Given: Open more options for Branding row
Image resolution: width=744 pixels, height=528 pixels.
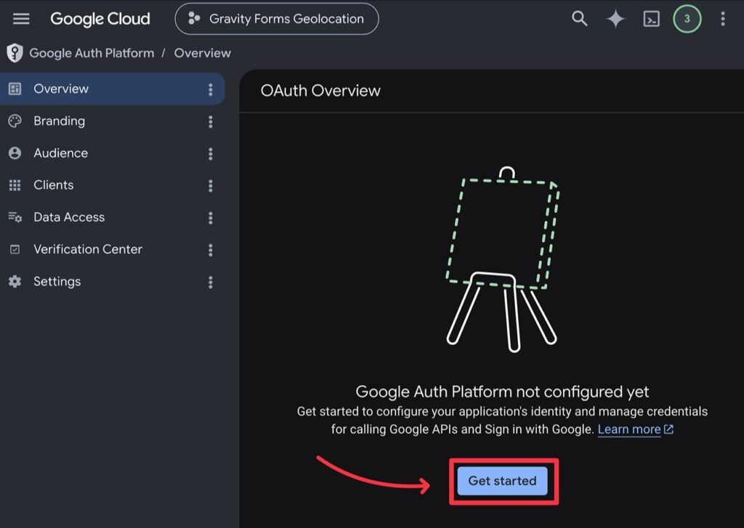Looking at the screenshot, I should tap(210, 122).
